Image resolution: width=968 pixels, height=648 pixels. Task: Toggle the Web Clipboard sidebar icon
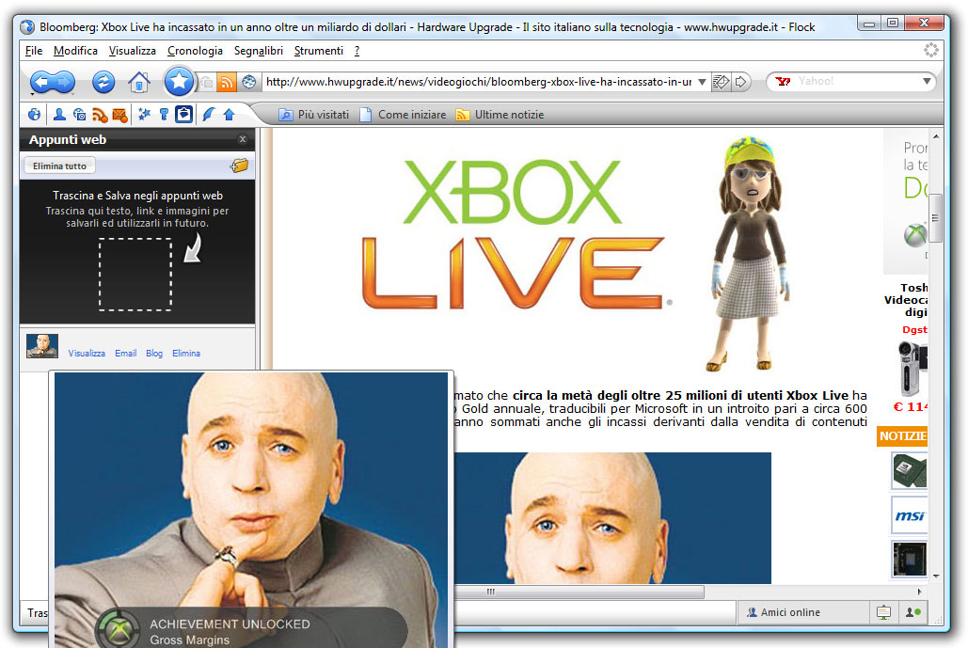pyautogui.click(x=184, y=114)
